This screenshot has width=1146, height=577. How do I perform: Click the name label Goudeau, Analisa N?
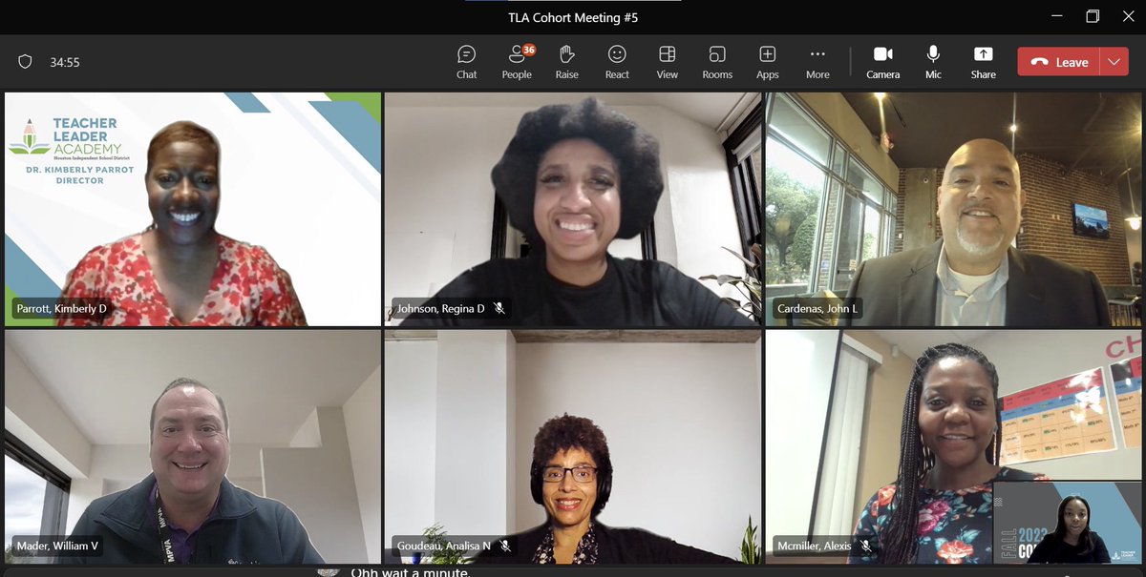pos(443,546)
